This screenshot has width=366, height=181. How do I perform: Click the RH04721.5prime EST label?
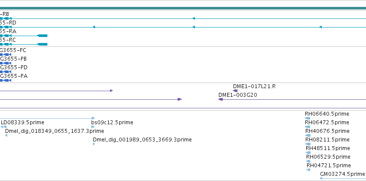click(329, 166)
